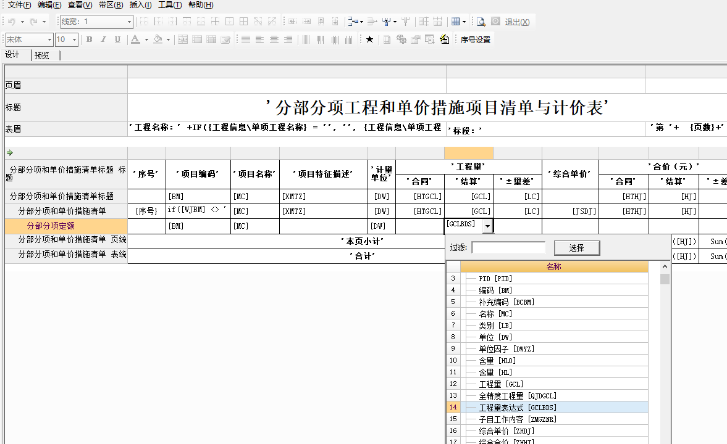The image size is (727, 444).
Task: Align text left
Action: (259, 39)
